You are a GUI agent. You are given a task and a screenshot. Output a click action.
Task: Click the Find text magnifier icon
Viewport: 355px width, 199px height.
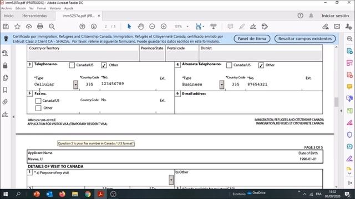[52, 27]
